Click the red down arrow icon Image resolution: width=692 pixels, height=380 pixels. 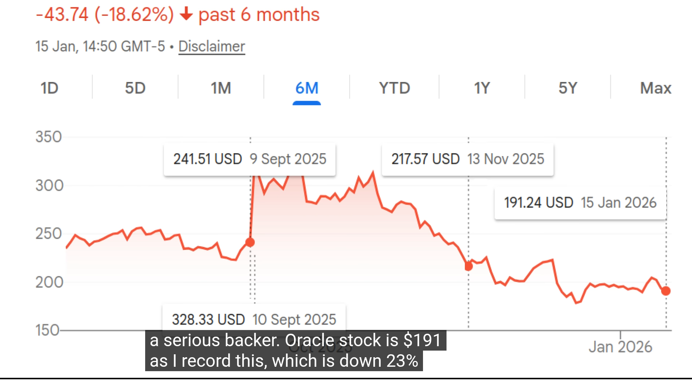[186, 14]
